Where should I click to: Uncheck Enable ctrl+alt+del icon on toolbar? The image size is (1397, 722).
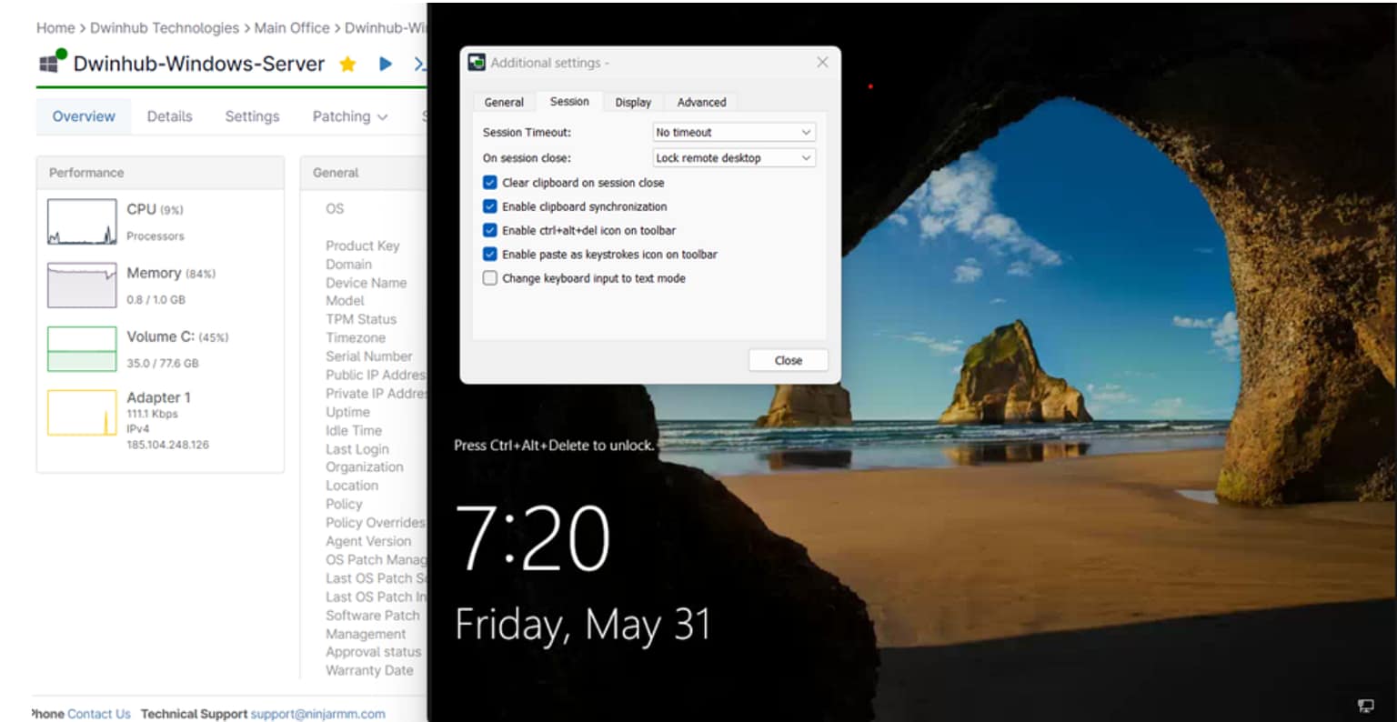(490, 230)
